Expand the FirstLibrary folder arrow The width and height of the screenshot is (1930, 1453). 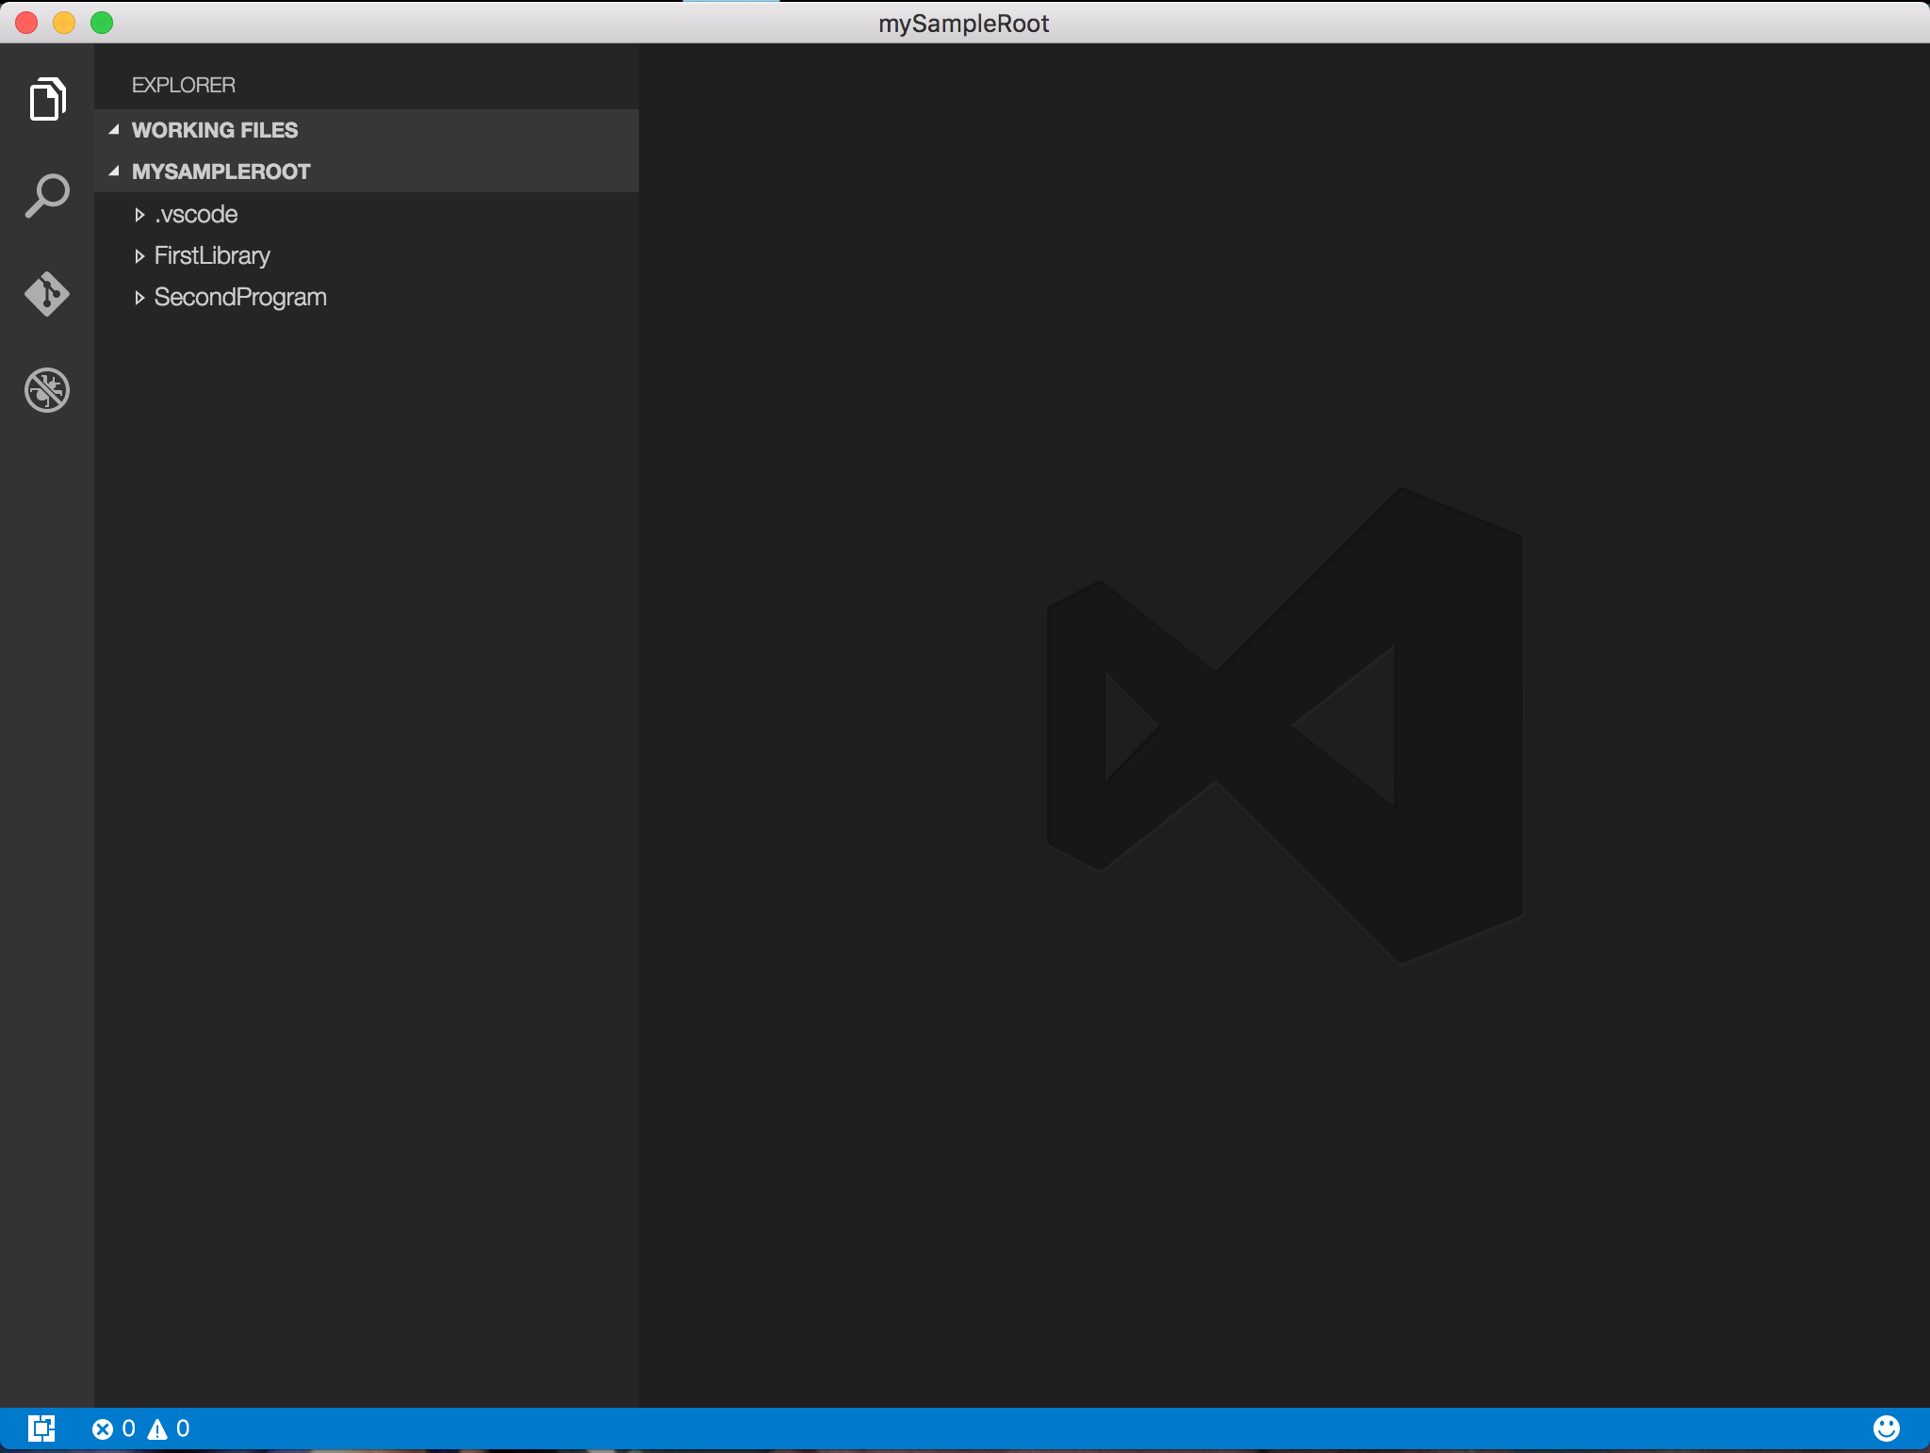pos(139,256)
